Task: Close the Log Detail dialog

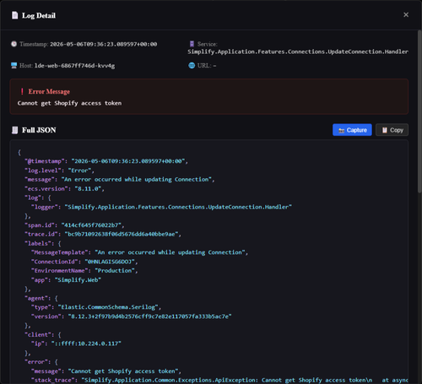Action: tap(406, 14)
